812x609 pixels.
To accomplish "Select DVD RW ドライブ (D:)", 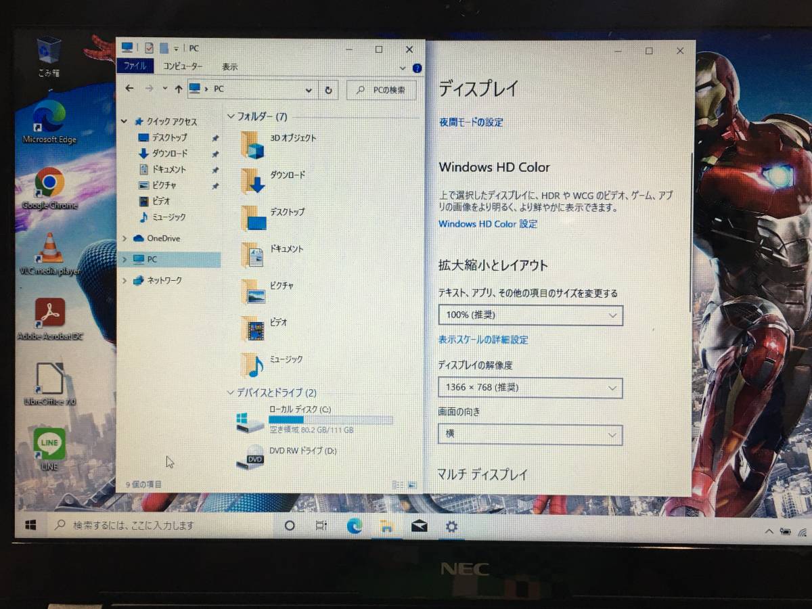I will 287,457.
